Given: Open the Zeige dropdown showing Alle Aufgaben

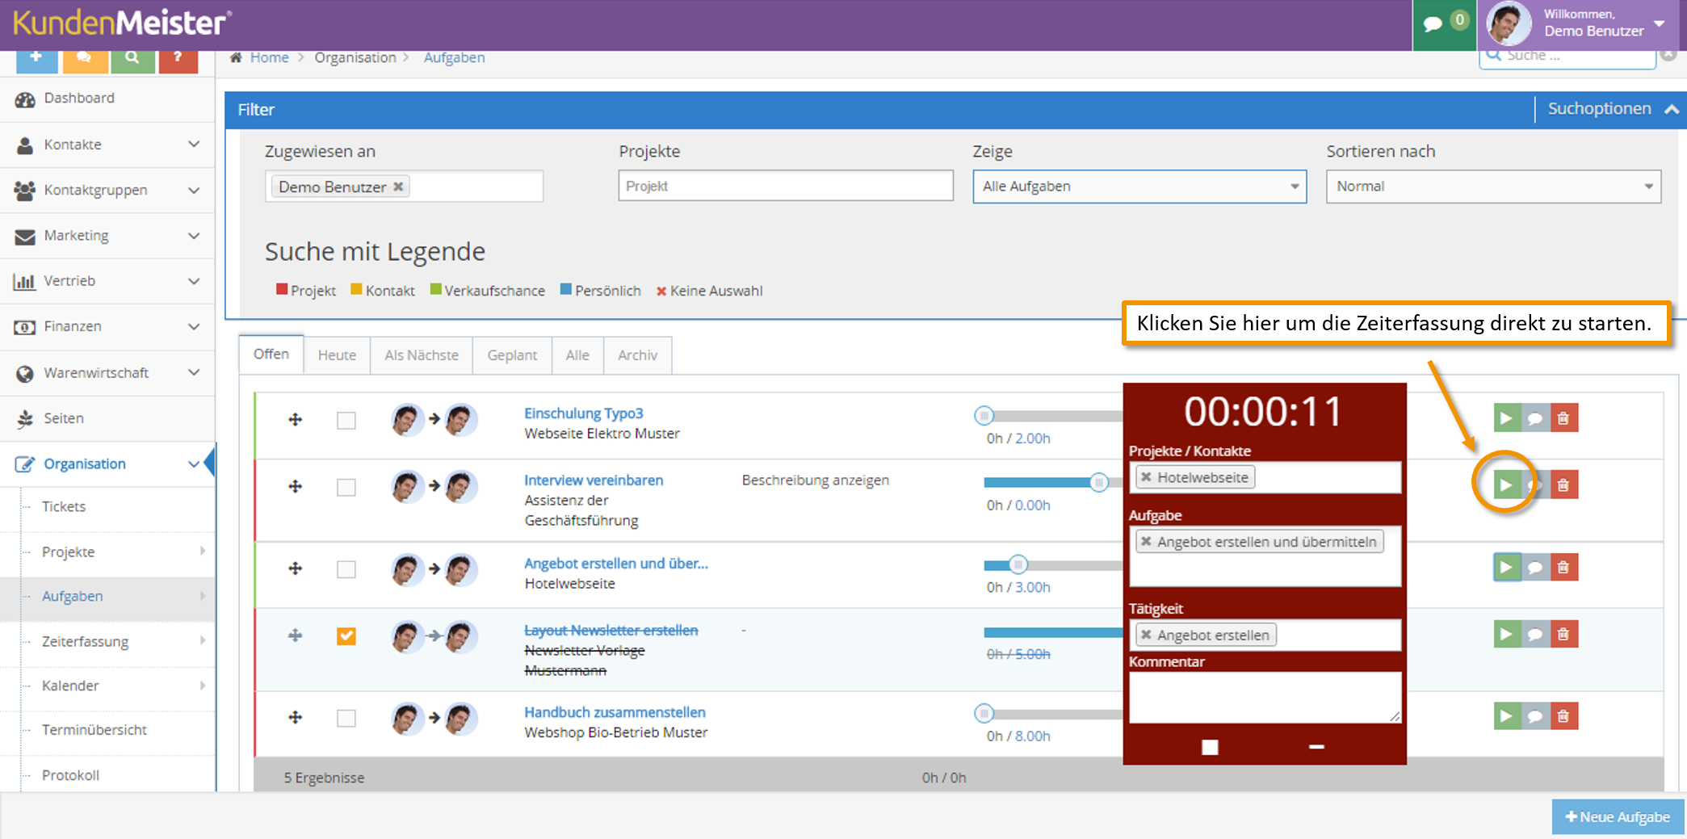Looking at the screenshot, I should tap(1139, 187).
